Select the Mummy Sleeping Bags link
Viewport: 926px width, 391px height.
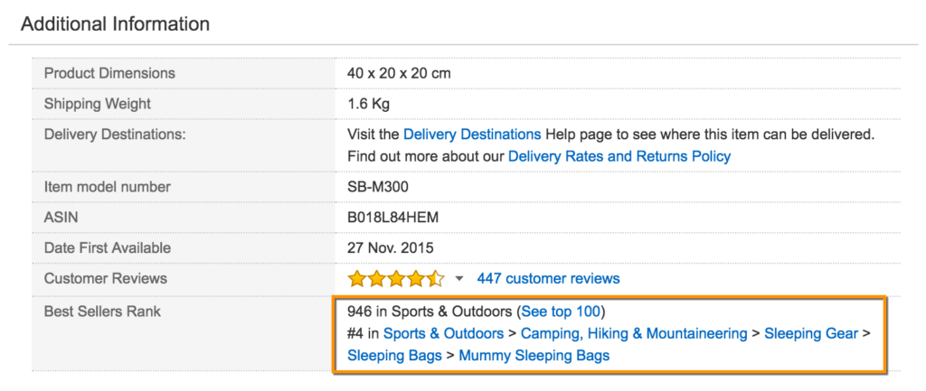pos(534,355)
